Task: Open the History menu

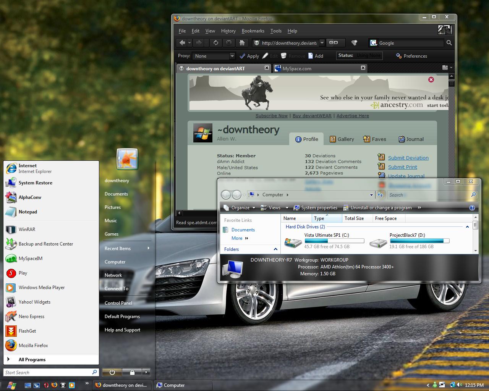Action: coord(228,31)
